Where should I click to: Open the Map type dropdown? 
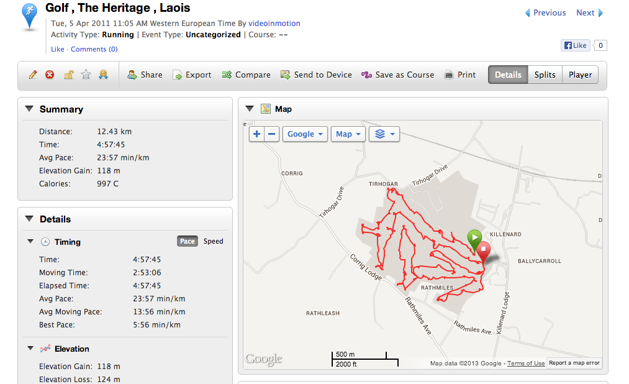point(348,134)
